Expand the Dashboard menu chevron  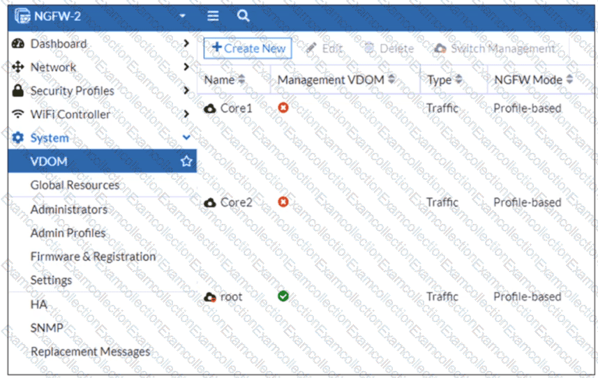coord(186,43)
